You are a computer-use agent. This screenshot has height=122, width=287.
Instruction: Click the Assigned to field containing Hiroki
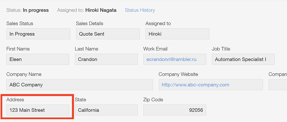coord(177,34)
